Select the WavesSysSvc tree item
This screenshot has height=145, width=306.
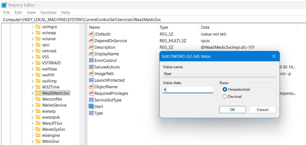click(54, 129)
